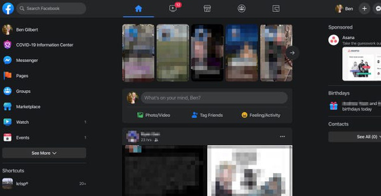Screen dimensions: 381x196
Task: Click the Home tab icon
Action: [138, 9]
